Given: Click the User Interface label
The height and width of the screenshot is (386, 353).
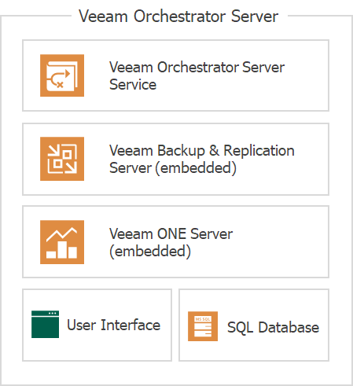Looking at the screenshot, I should (x=113, y=325).
